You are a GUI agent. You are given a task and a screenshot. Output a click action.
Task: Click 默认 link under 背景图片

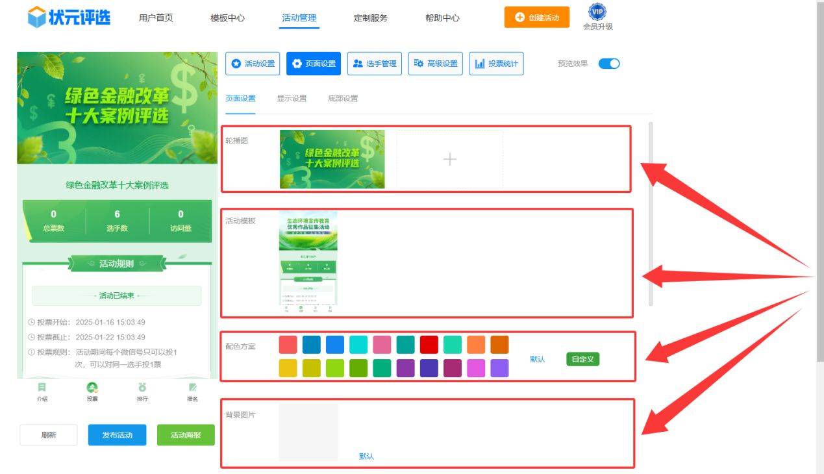tap(366, 456)
